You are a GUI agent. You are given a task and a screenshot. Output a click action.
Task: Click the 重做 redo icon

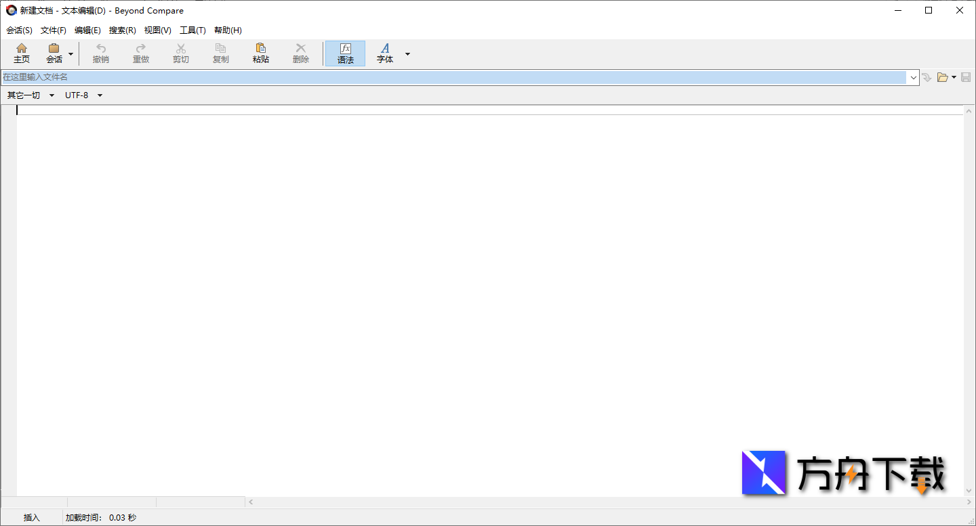tap(141, 49)
